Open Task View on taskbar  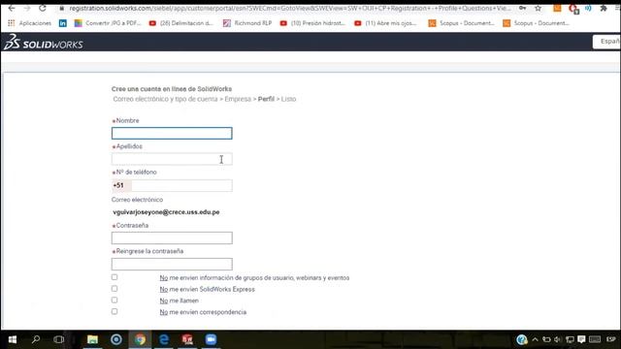pos(58,339)
